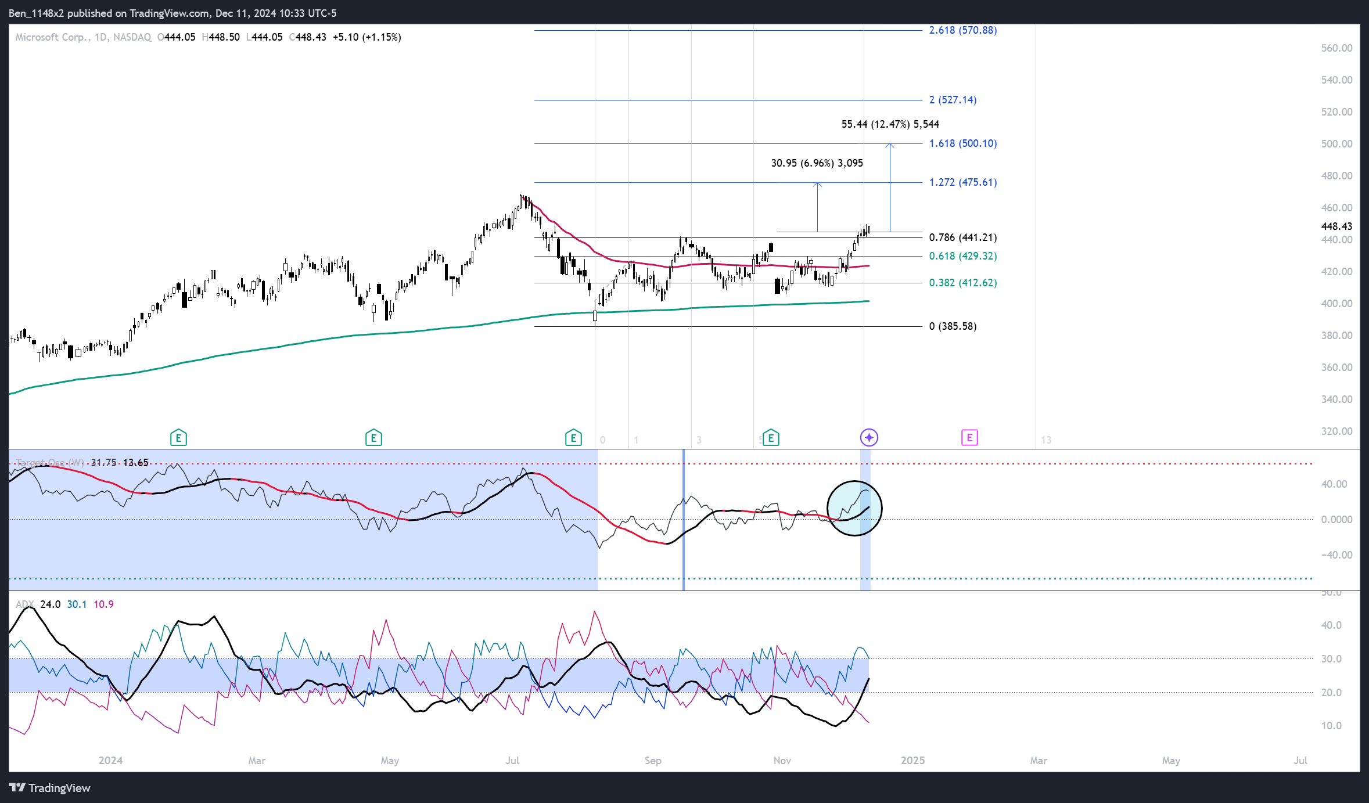Click the 320.00 price axis label

coord(1336,431)
